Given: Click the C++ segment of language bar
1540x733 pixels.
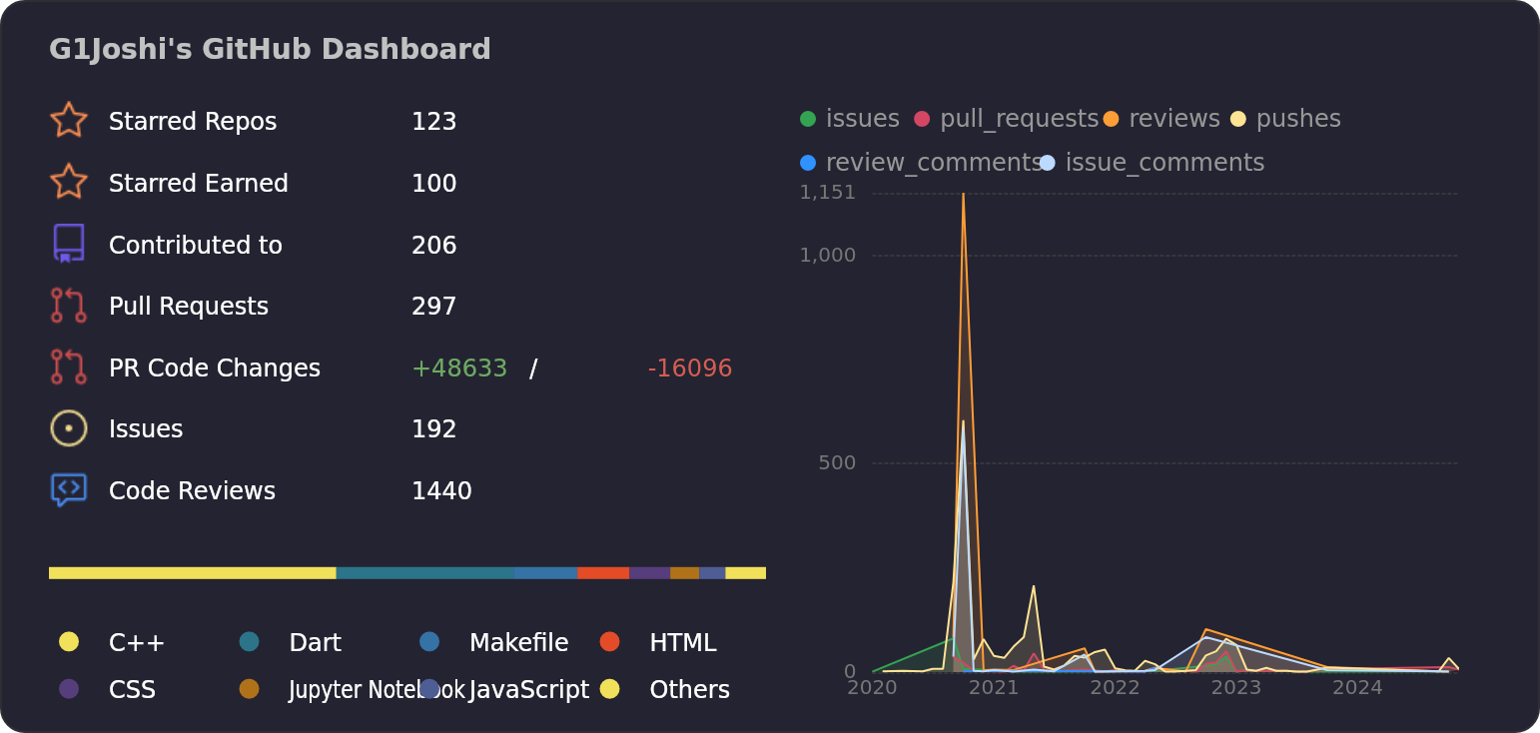Looking at the screenshot, I should (193, 573).
